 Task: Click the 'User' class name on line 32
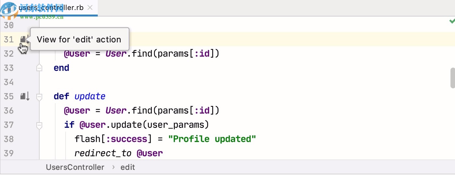pos(116,54)
